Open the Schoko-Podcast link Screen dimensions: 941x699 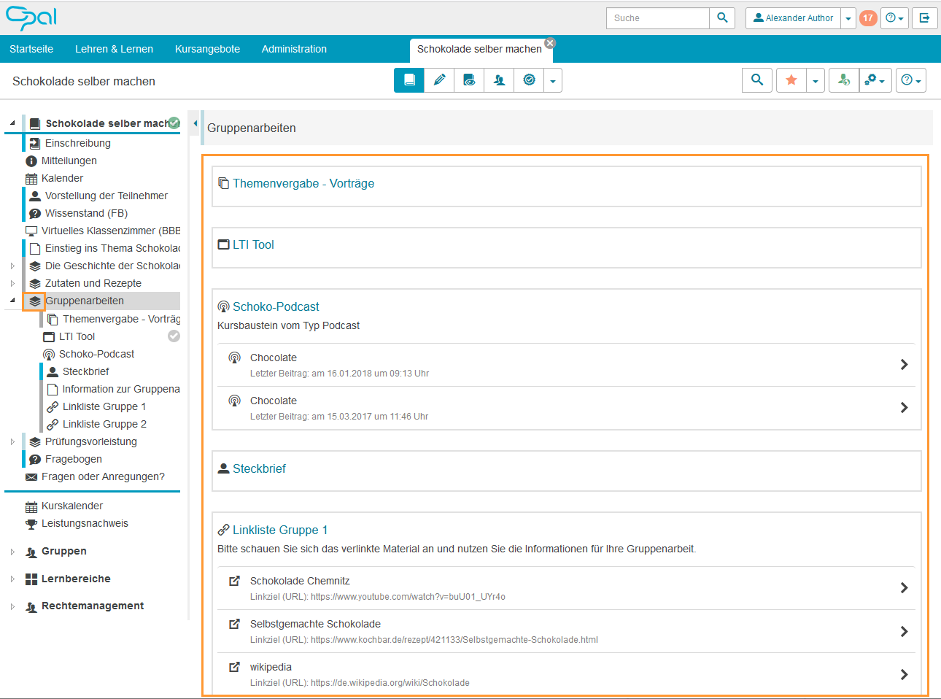[275, 306]
